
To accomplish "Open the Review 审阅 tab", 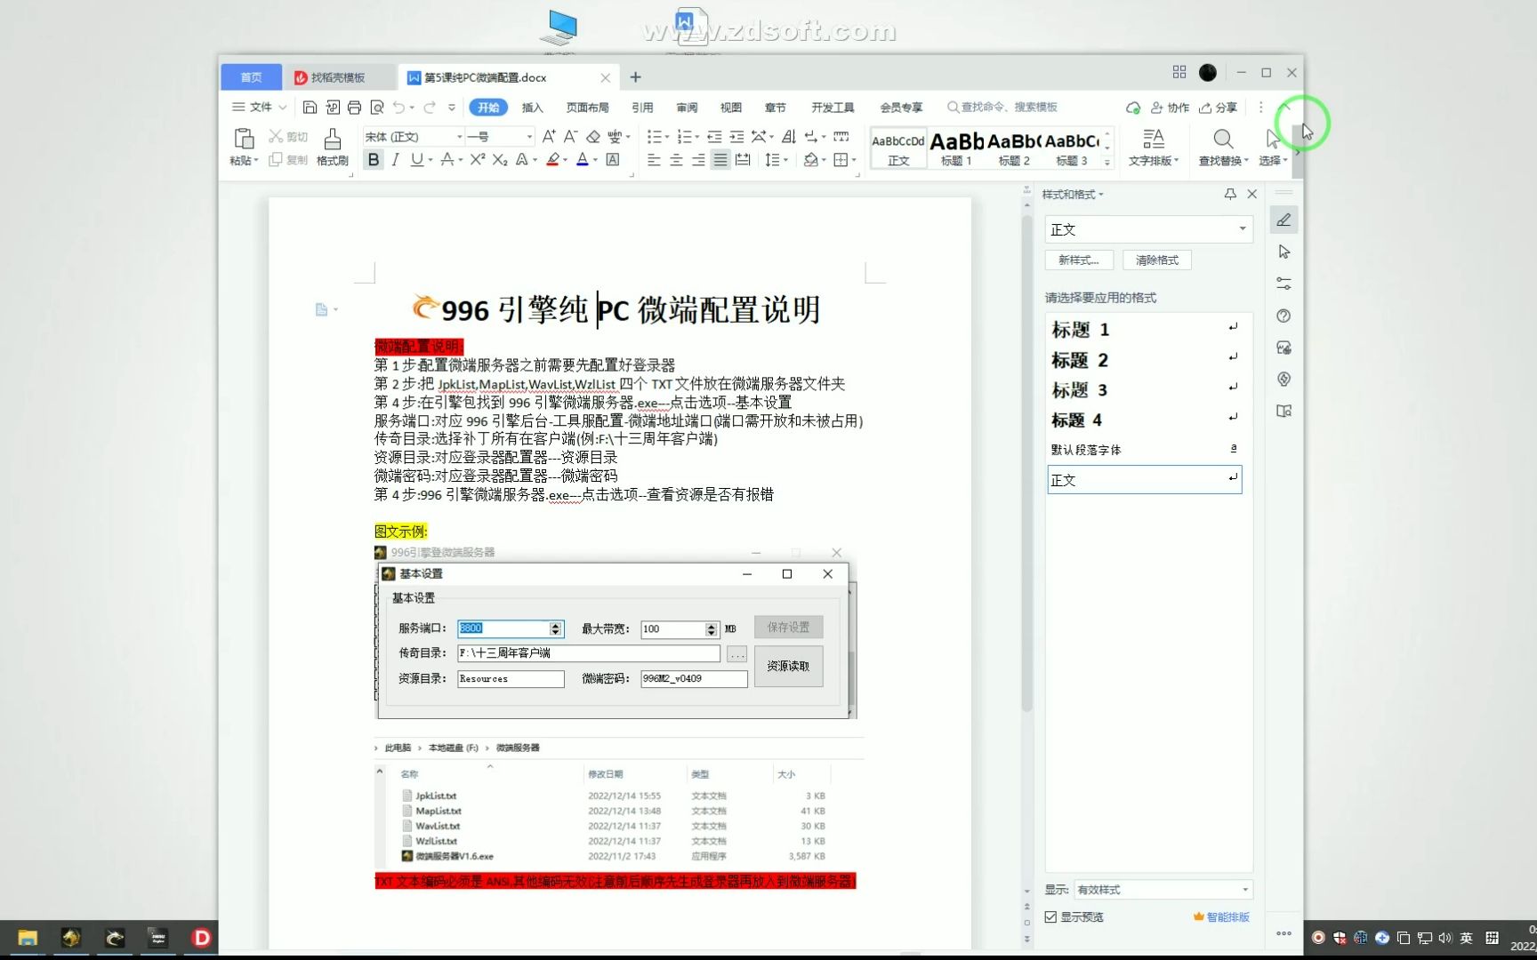I will 687,108.
